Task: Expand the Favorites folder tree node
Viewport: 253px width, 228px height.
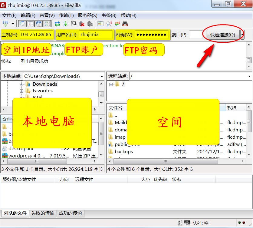Action: [x=21, y=91]
